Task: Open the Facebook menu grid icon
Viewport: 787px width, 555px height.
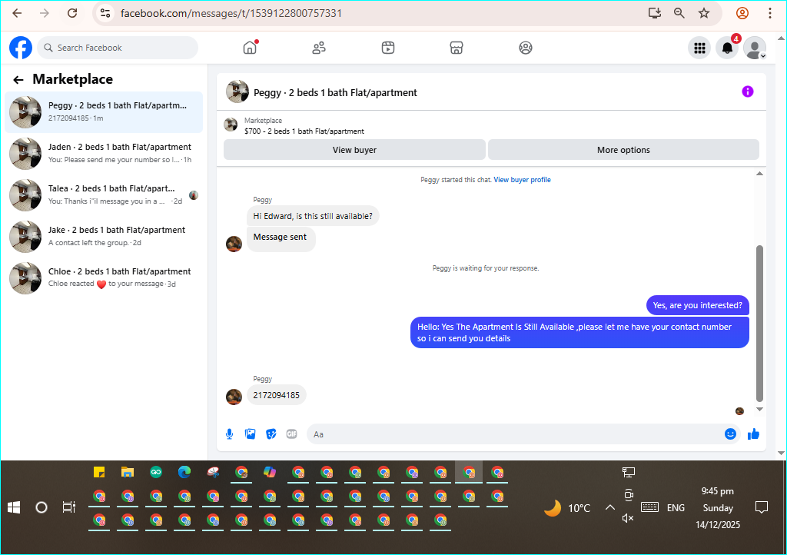Action: coord(699,48)
